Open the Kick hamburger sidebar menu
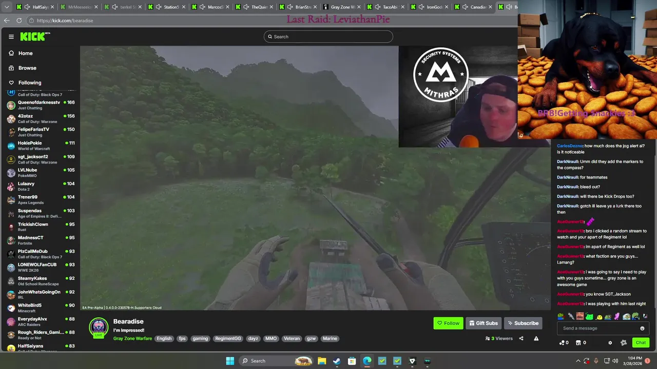The image size is (657, 369). tap(11, 36)
